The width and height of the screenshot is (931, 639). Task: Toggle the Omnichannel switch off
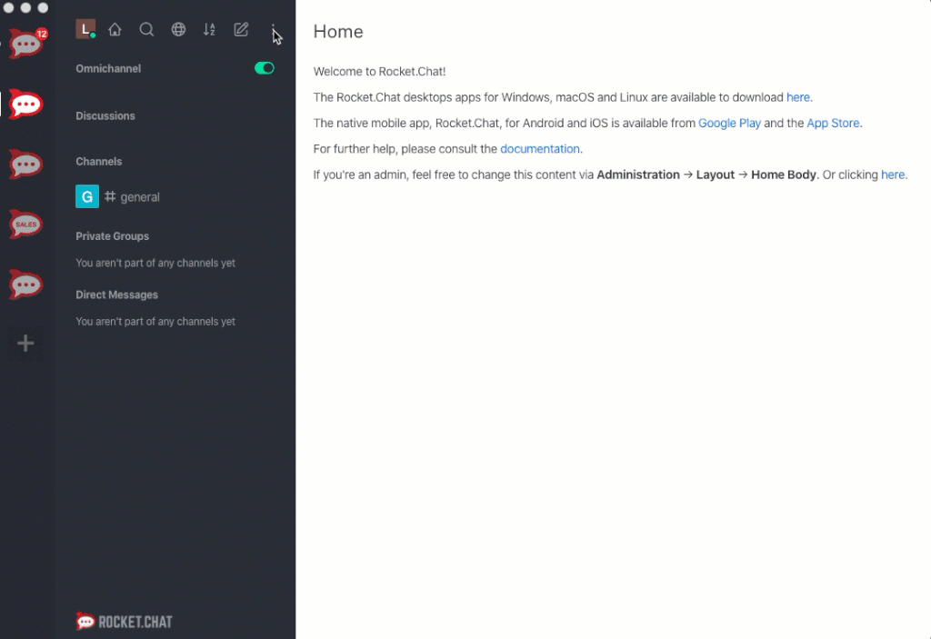[x=265, y=68]
